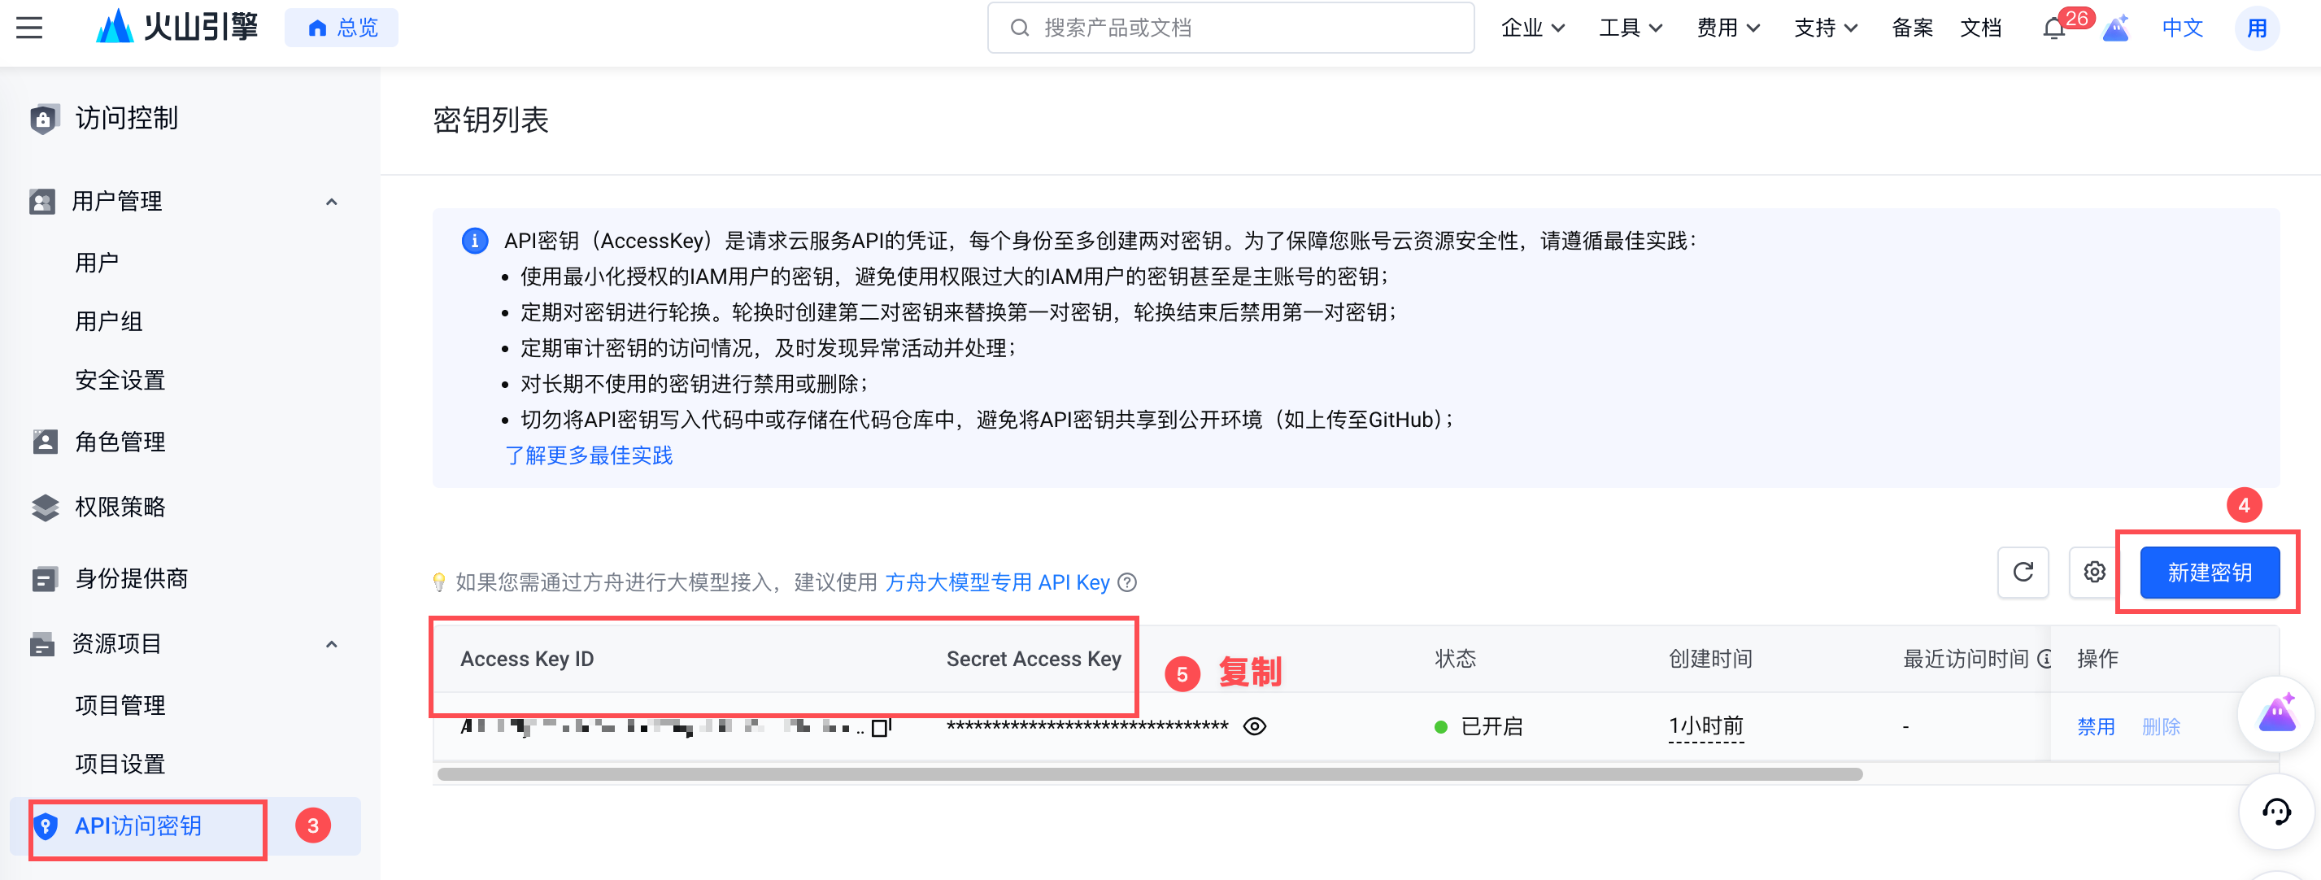Open 身份提供商 in sidebar
2321x880 pixels.
tap(132, 578)
